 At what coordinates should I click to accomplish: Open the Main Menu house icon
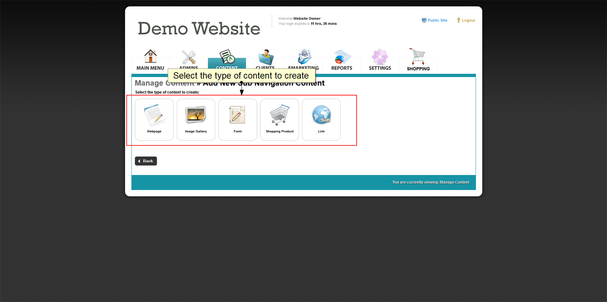tap(150, 57)
